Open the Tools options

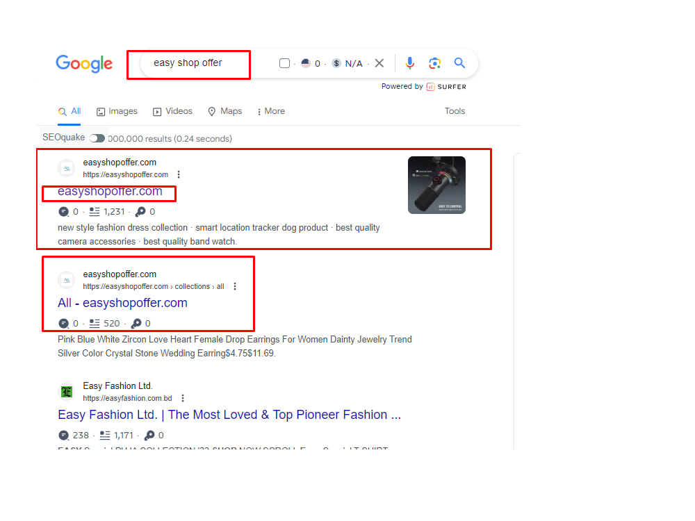pos(455,111)
